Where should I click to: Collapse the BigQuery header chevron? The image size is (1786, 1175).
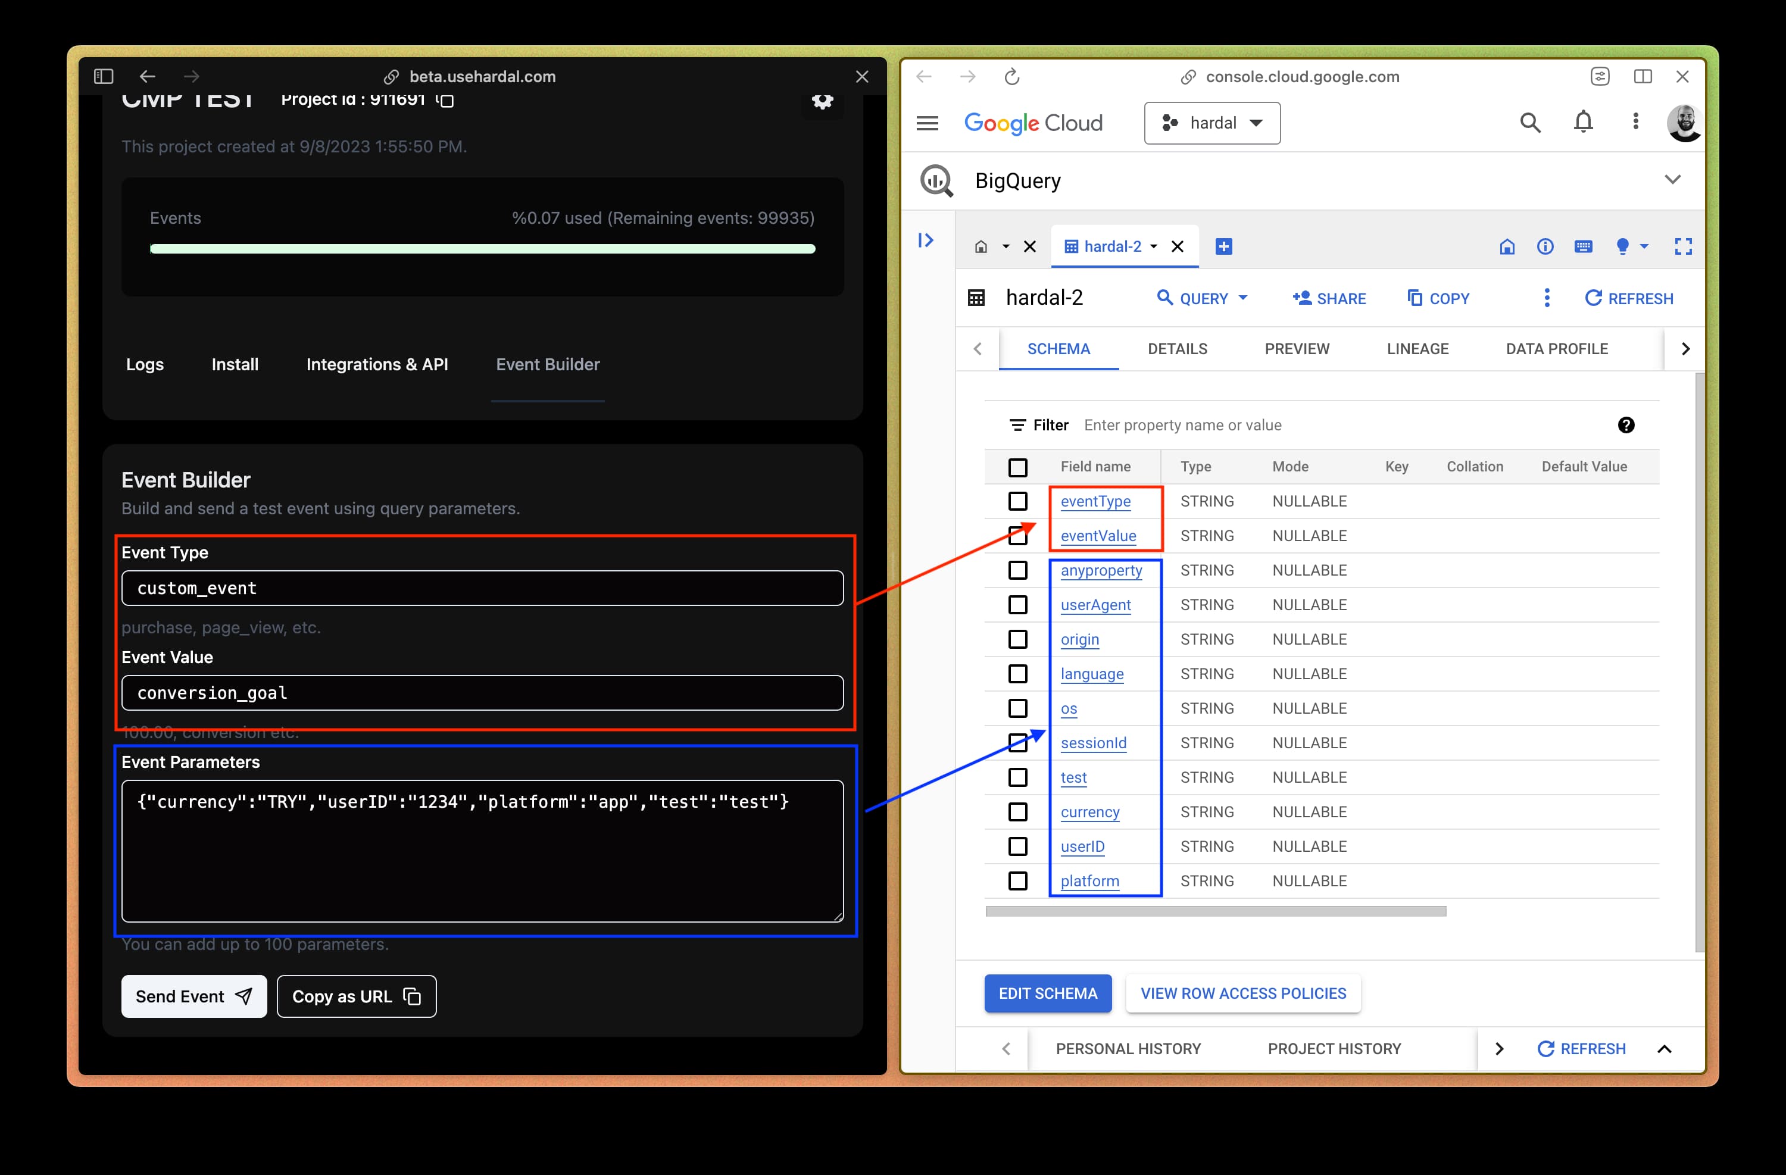[x=1673, y=180]
